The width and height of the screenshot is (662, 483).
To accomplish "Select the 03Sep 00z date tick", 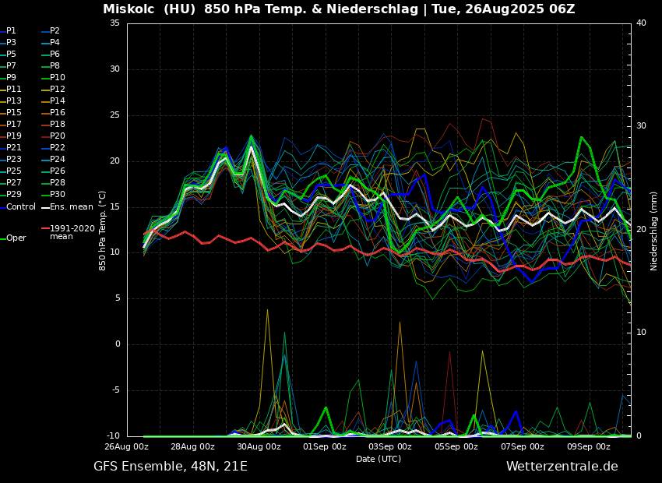I will (x=390, y=447).
